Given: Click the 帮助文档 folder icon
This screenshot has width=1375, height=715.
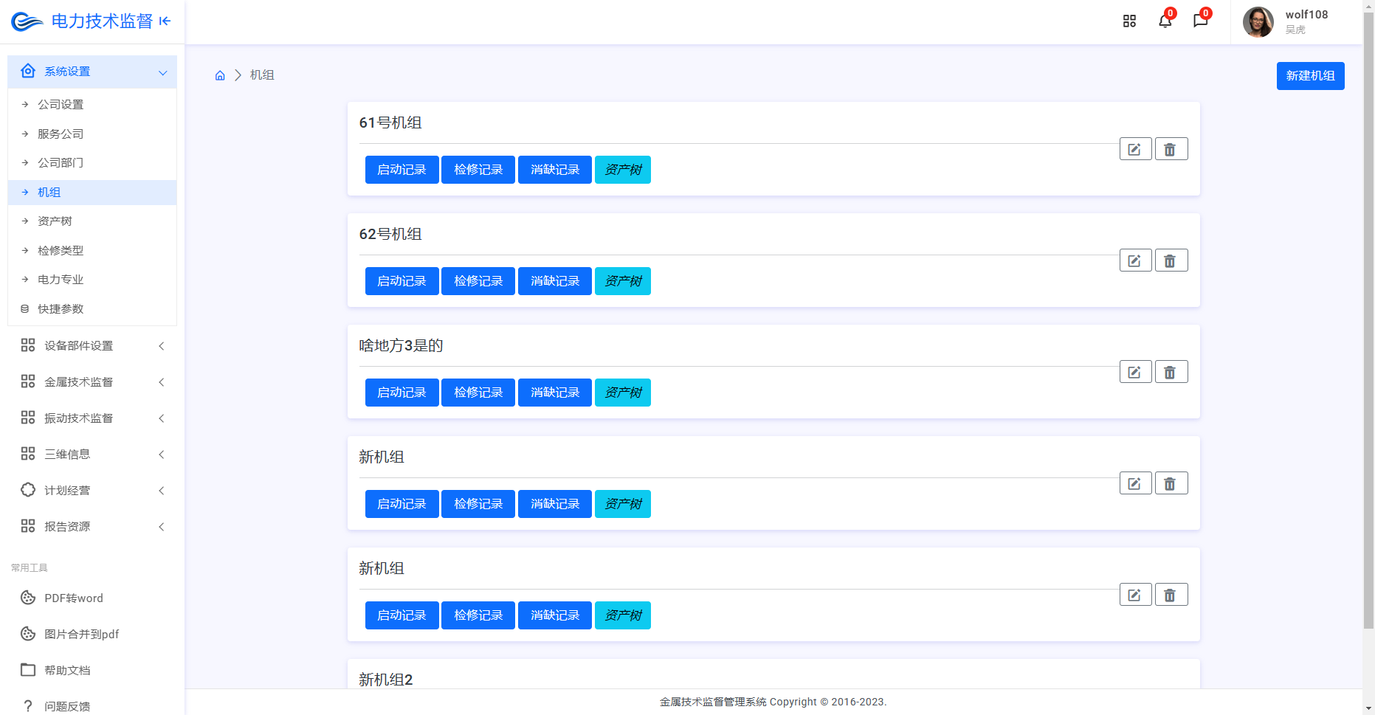Looking at the screenshot, I should (x=28, y=670).
